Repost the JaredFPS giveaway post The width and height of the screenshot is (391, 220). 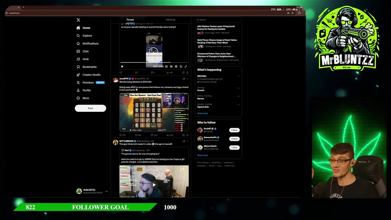138,135
